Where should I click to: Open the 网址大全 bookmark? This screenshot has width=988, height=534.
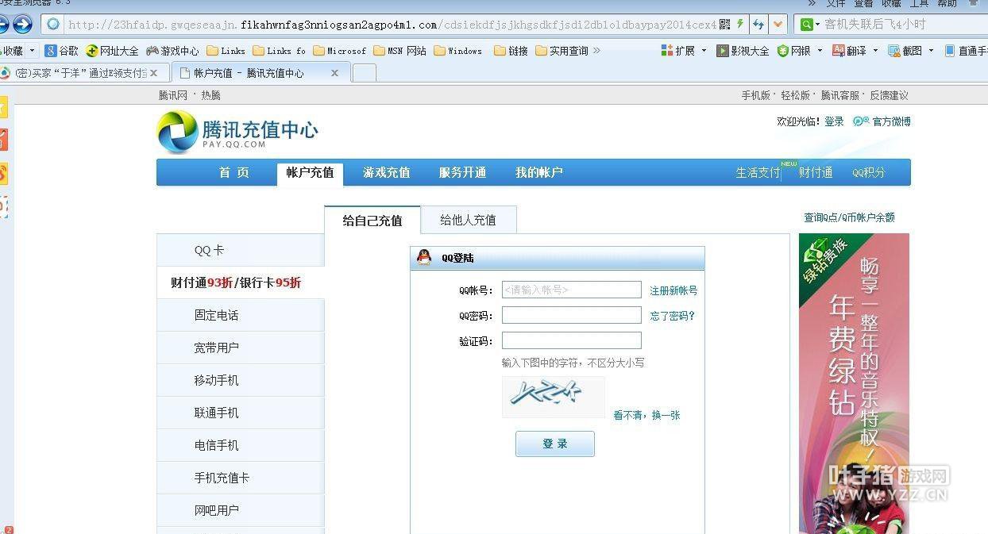pos(112,51)
